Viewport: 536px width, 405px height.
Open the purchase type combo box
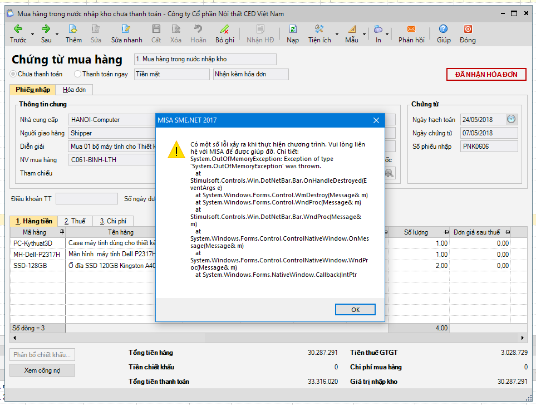(x=205, y=59)
